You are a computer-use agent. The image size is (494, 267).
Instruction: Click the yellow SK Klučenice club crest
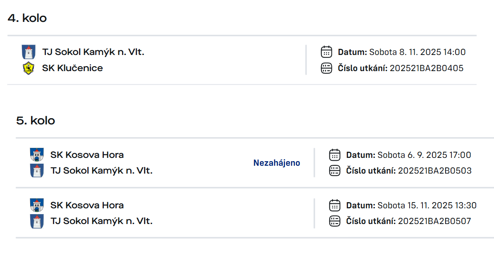coord(29,68)
